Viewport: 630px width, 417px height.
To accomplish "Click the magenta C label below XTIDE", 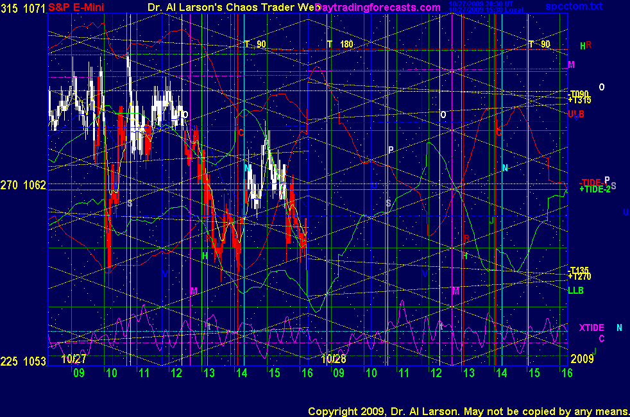I will pos(602,339).
